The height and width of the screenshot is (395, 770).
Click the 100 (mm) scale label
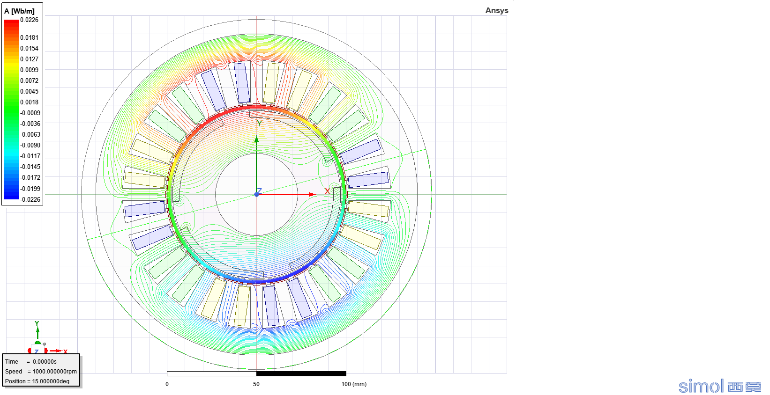pyautogui.click(x=354, y=384)
